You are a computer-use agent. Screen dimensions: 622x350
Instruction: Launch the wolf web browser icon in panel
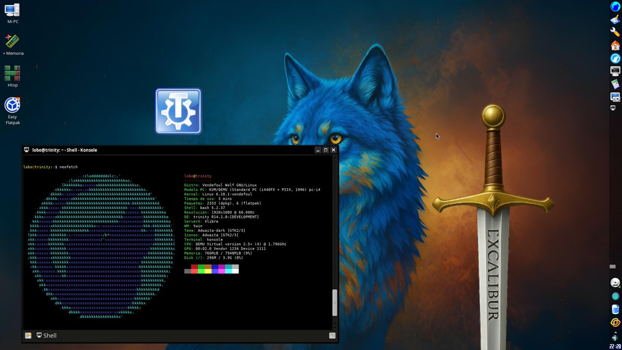(615, 58)
